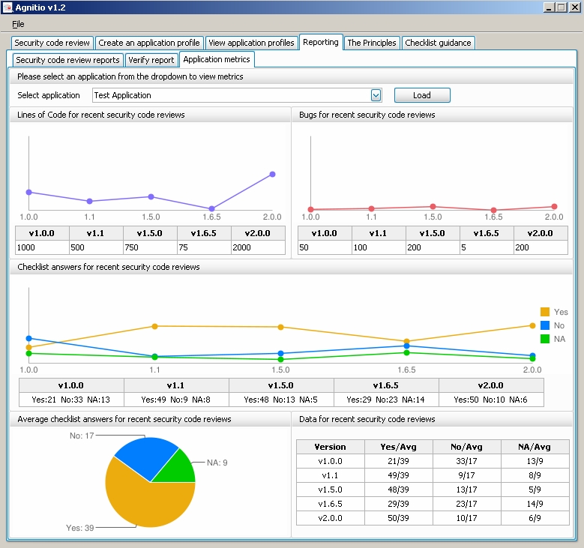Select the Reporting tab
584x548 pixels.
(x=321, y=42)
